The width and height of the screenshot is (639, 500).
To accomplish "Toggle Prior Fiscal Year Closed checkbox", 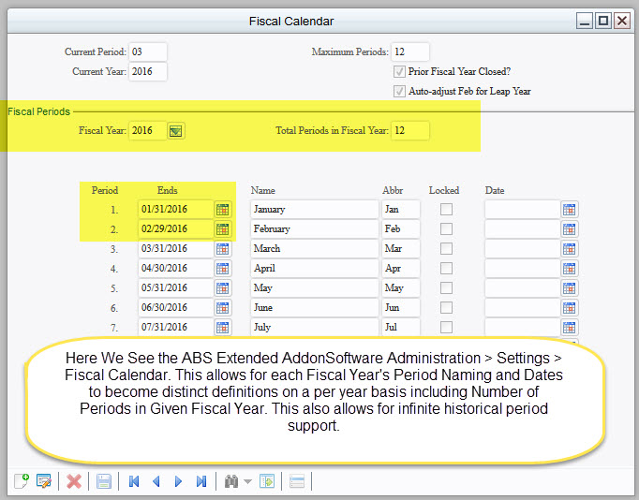I will point(400,71).
